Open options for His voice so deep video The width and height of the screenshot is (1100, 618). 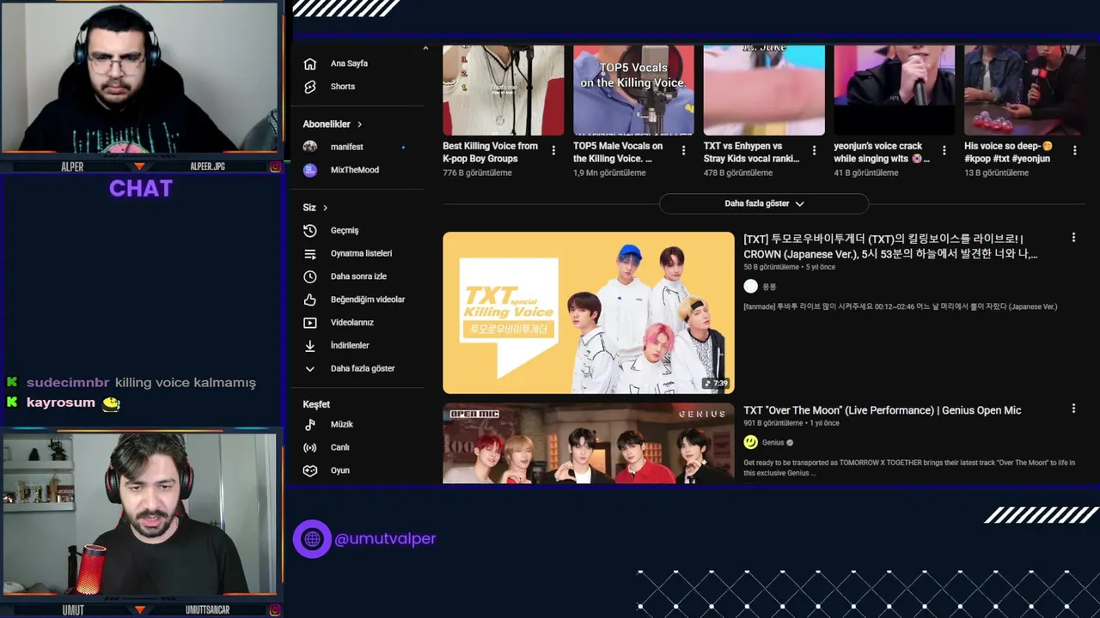(x=1074, y=150)
